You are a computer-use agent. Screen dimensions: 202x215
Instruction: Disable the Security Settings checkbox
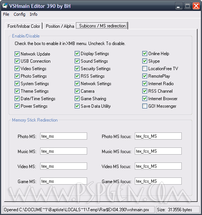[x=77, y=68]
